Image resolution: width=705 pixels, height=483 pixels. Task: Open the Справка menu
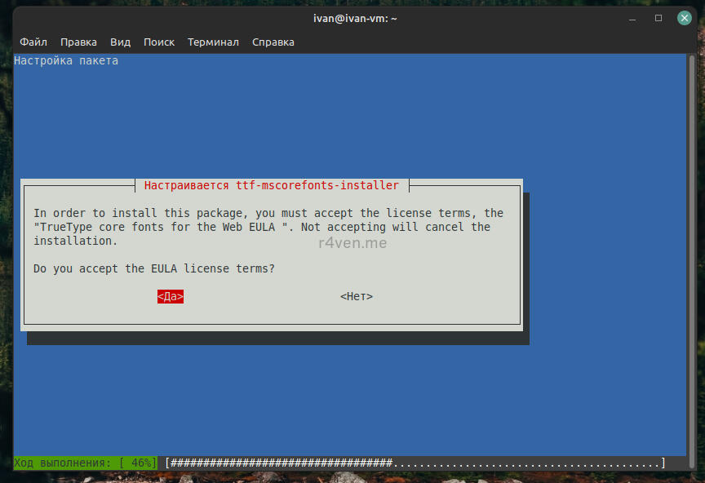click(x=273, y=42)
